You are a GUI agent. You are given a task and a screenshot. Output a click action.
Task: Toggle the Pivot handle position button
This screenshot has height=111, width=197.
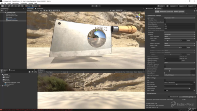pos(28,6)
